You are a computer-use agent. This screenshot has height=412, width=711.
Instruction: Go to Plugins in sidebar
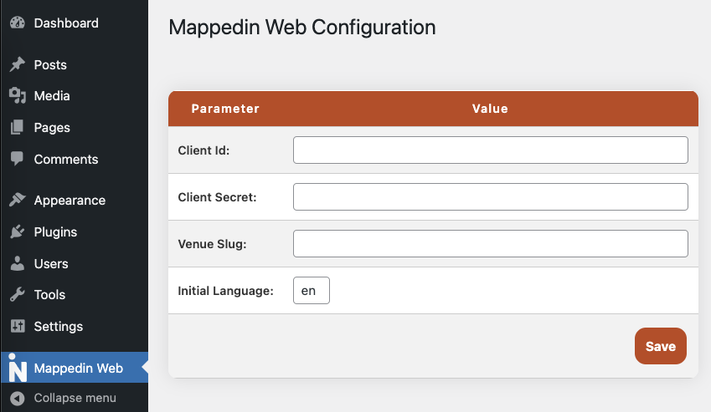click(56, 232)
